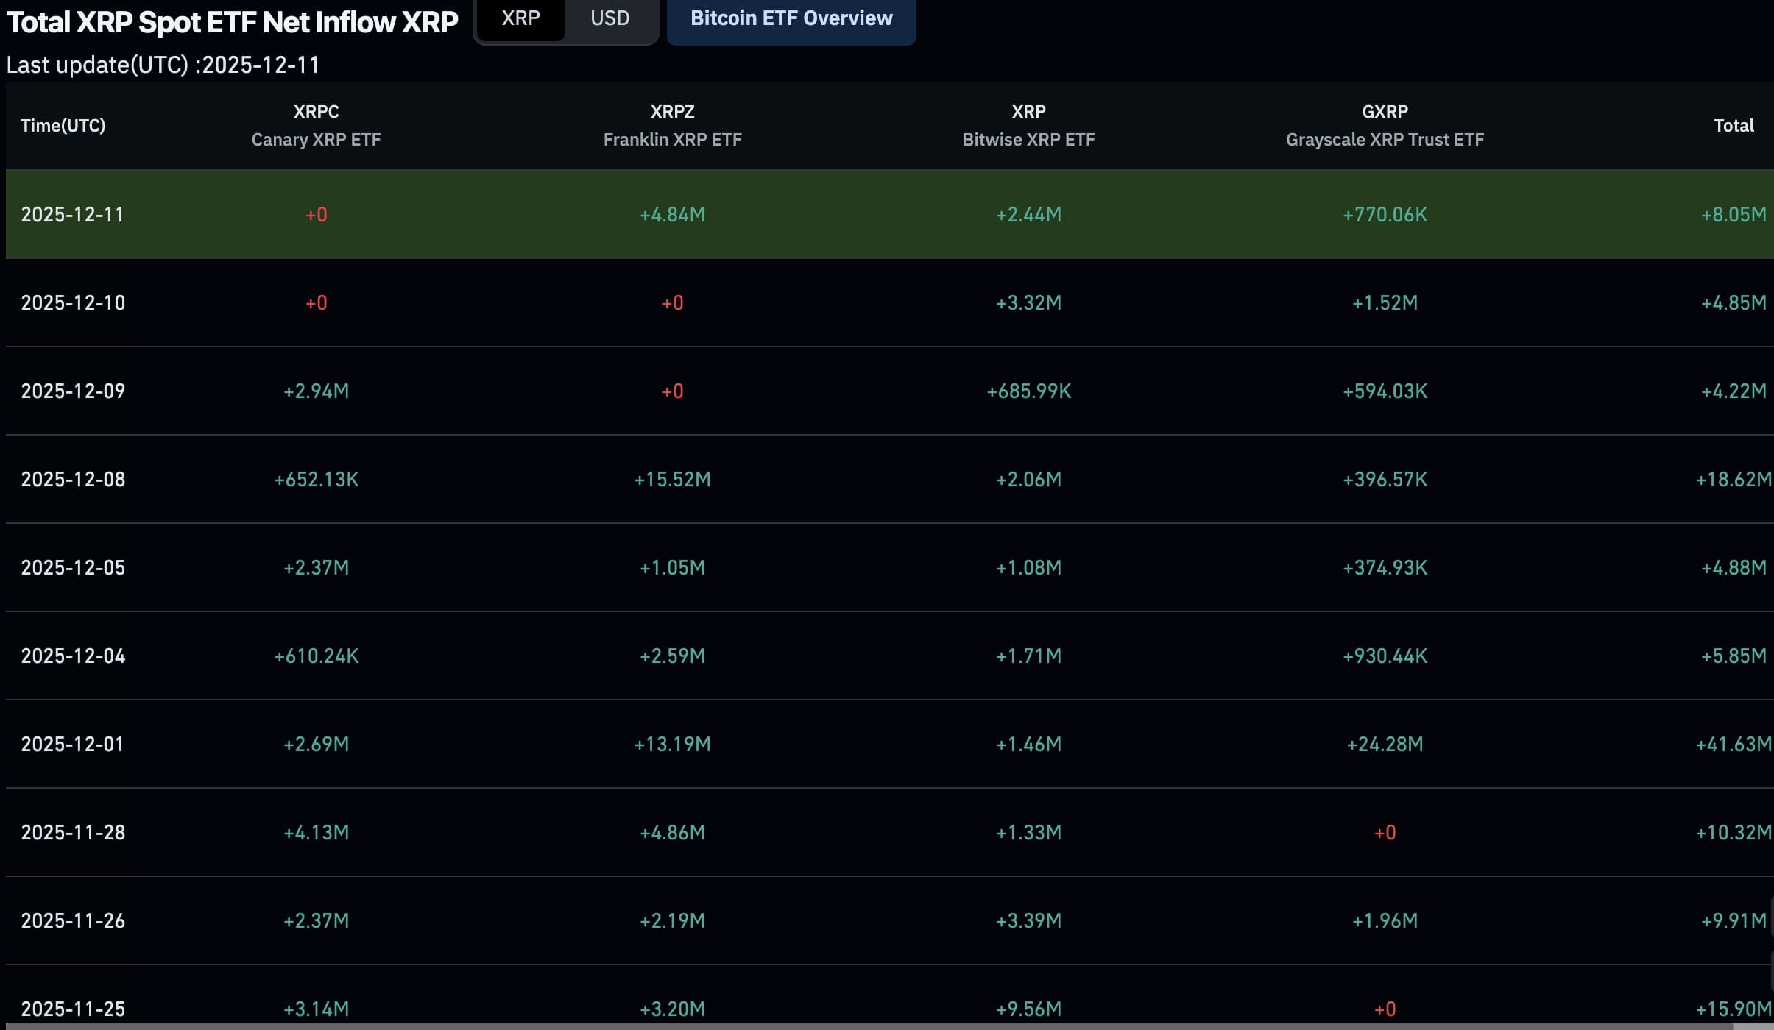Click the Time(UTC) column header
This screenshot has height=1030, width=1774.
(x=63, y=126)
